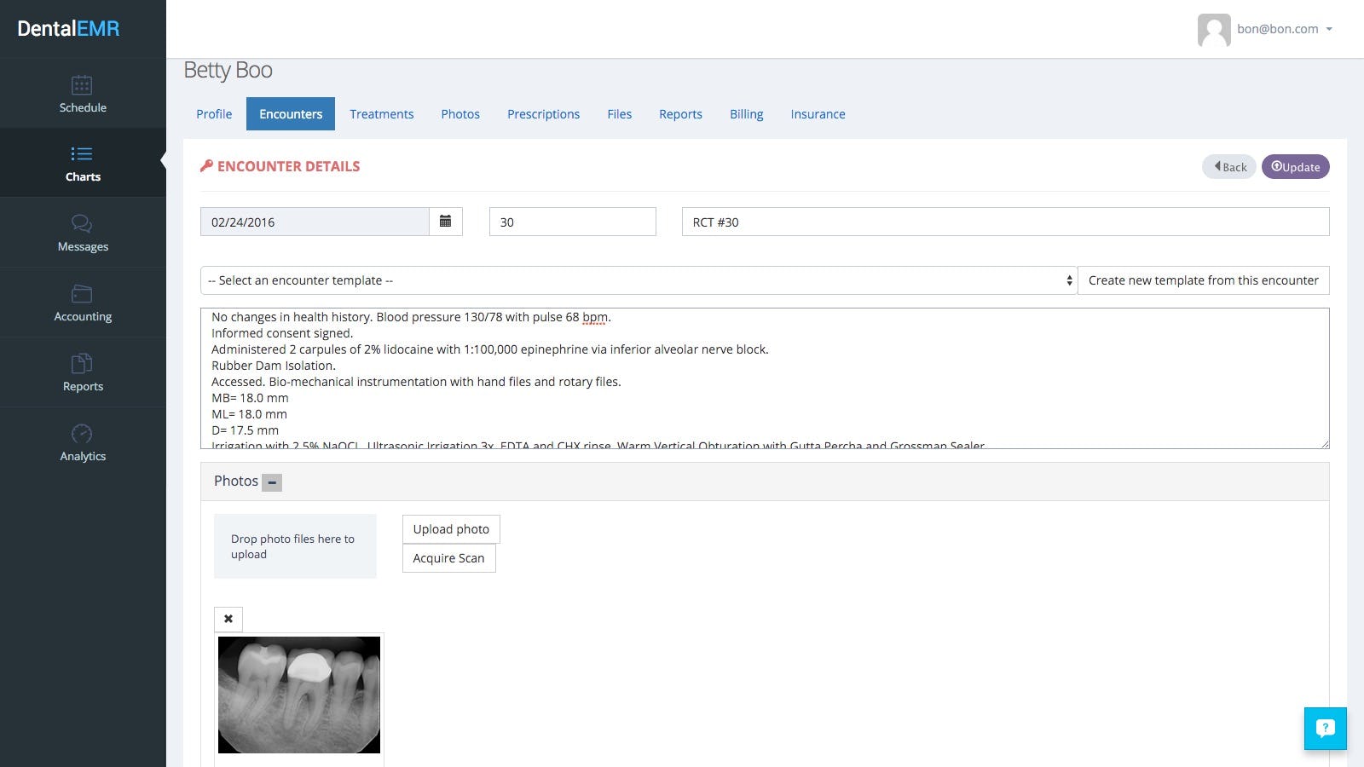Open the dental x-ray thumbnail
The image size is (1364, 767).
click(298, 694)
